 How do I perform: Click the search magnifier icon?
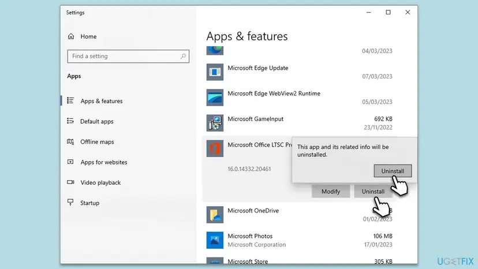(x=183, y=56)
